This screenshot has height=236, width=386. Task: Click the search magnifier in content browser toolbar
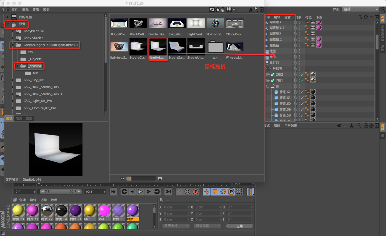point(256,10)
